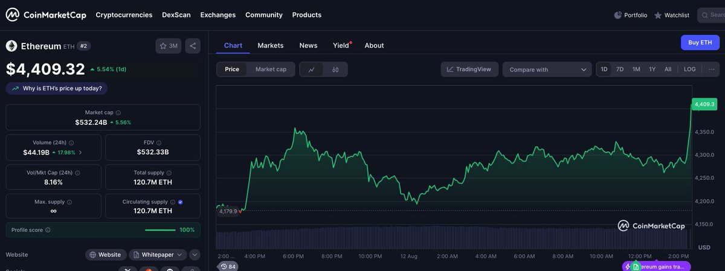Click the Market cap info icon
This screenshot has width=725, height=271.
click(118, 113)
